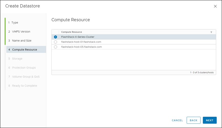The width and height of the screenshot is (222, 128).
Task: Go to wizard step 2 VMFS Version
Action: (x=19, y=32)
